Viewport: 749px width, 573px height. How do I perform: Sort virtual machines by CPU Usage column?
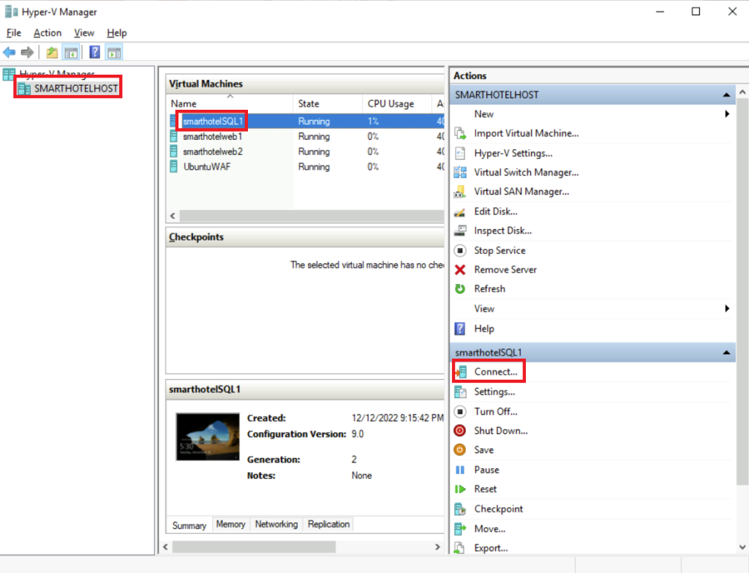click(x=397, y=104)
